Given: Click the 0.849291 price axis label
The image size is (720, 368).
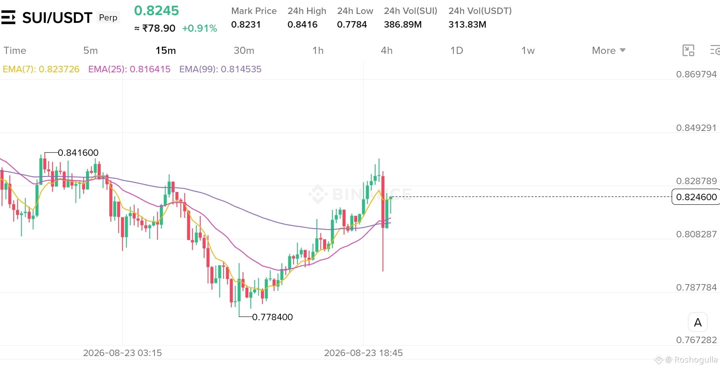Looking at the screenshot, I should 696,128.
